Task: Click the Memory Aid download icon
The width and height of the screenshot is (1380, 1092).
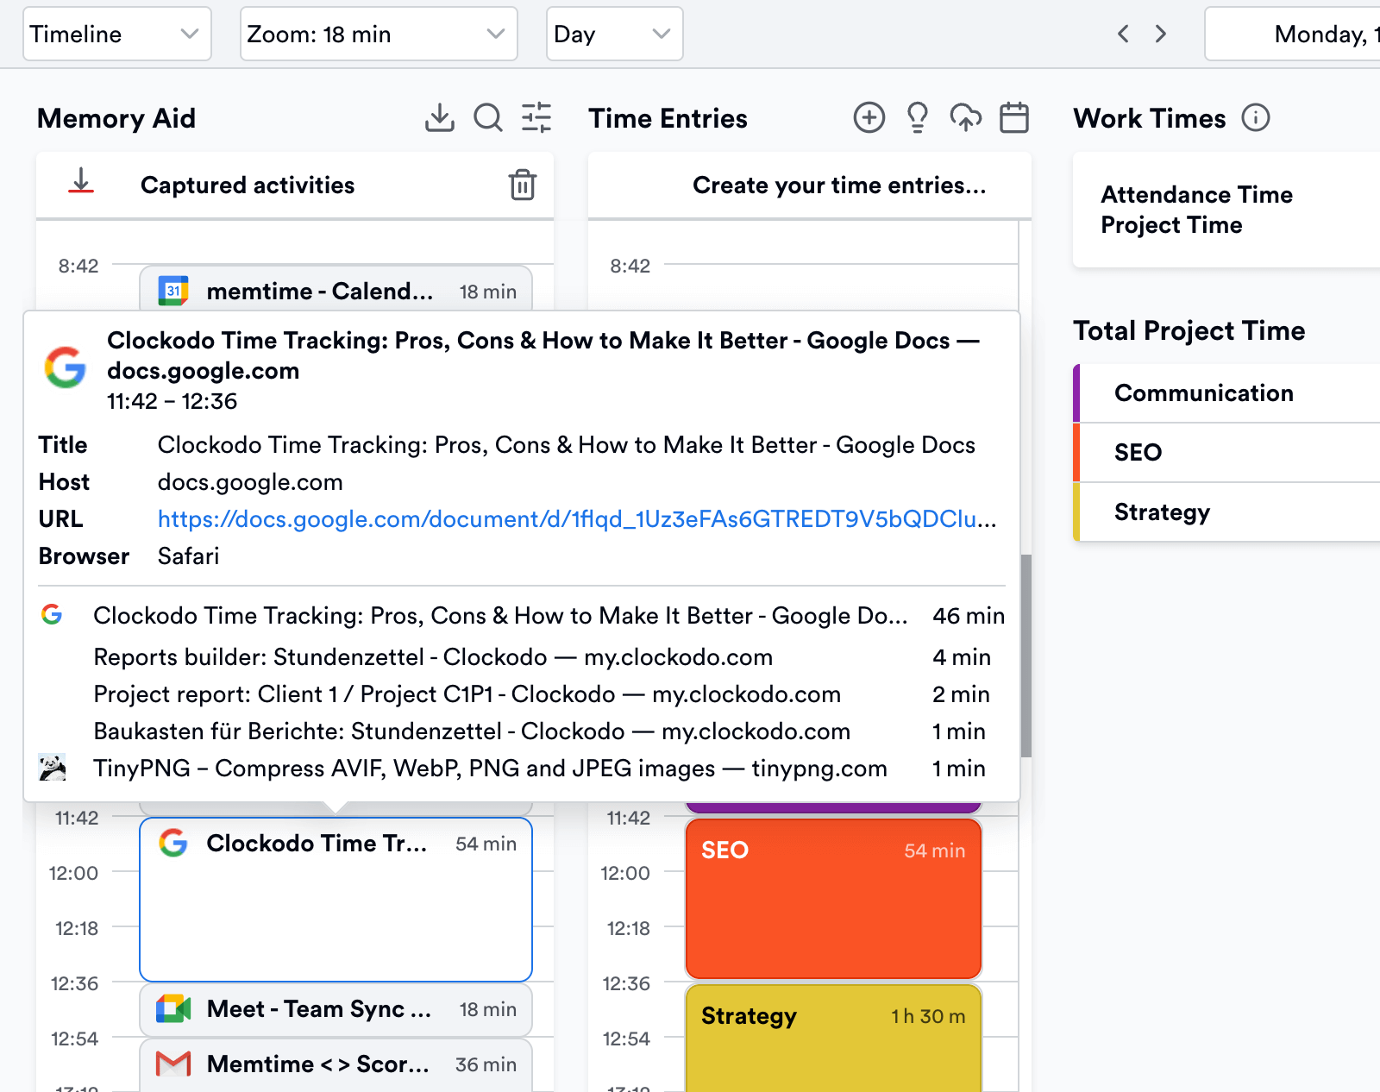Action: tap(440, 118)
